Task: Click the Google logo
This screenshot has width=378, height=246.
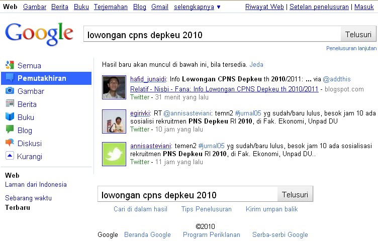Action: click(x=39, y=34)
